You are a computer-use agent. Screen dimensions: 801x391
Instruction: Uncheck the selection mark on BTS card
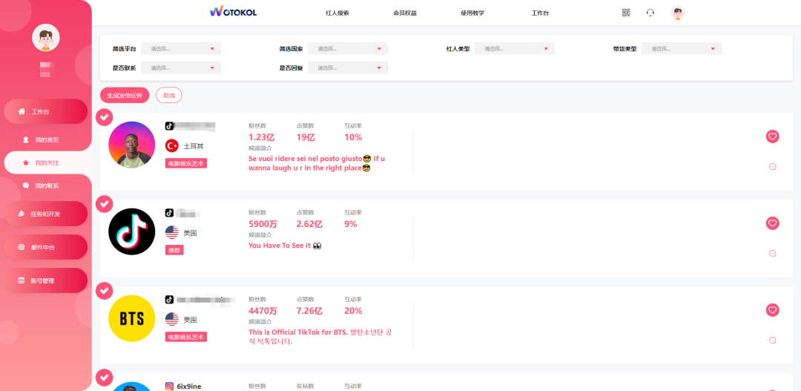[x=105, y=292]
